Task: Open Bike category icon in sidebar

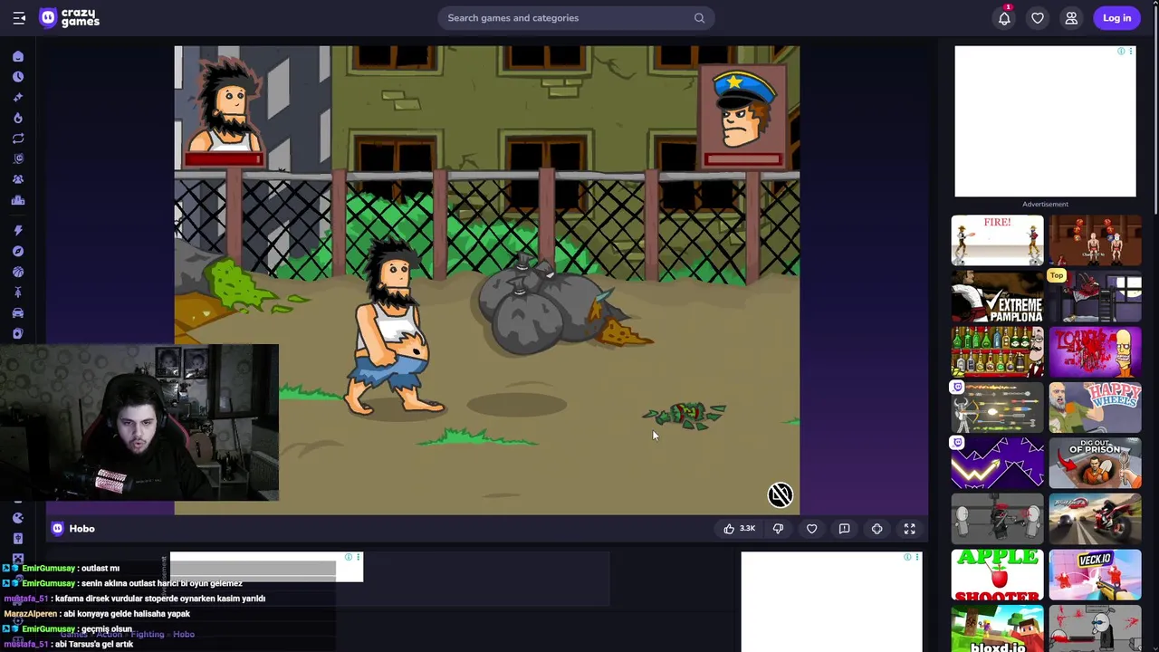Action: [18, 292]
